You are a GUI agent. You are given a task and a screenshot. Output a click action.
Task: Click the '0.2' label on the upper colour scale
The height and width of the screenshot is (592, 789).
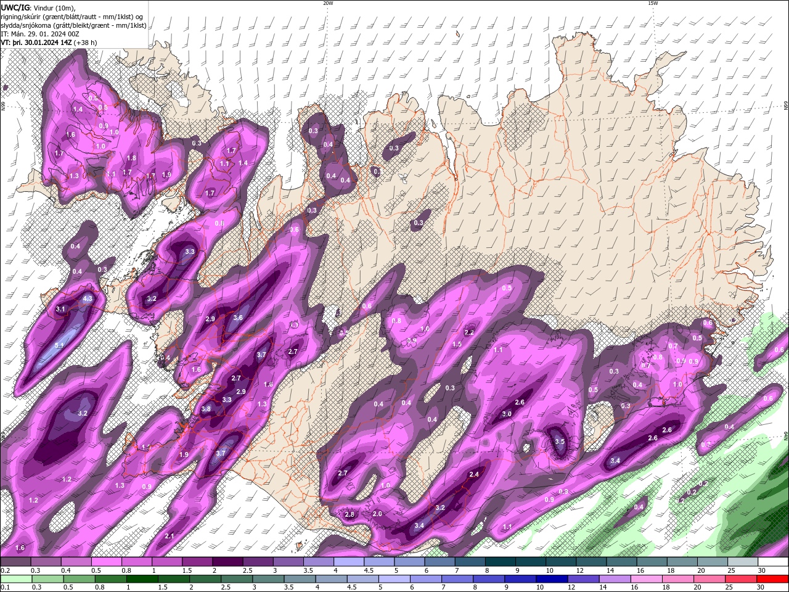[x=6, y=570]
